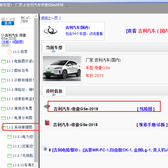
Task: Open the 13.8.5无钥匙 subfolder
Action: click(x=23, y=156)
